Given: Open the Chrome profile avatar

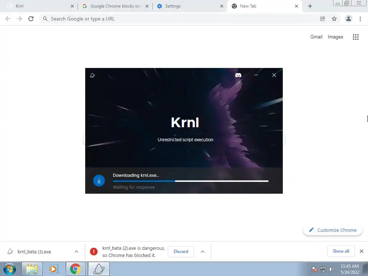Looking at the screenshot, I should pyautogui.click(x=349, y=19).
